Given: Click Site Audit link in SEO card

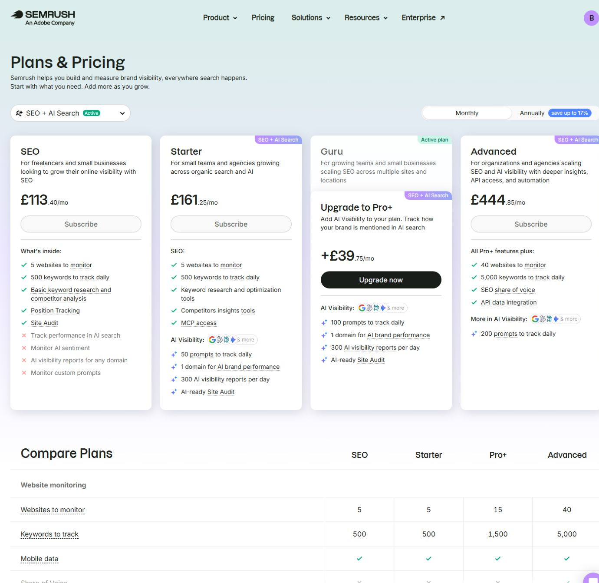Looking at the screenshot, I should 44,323.
